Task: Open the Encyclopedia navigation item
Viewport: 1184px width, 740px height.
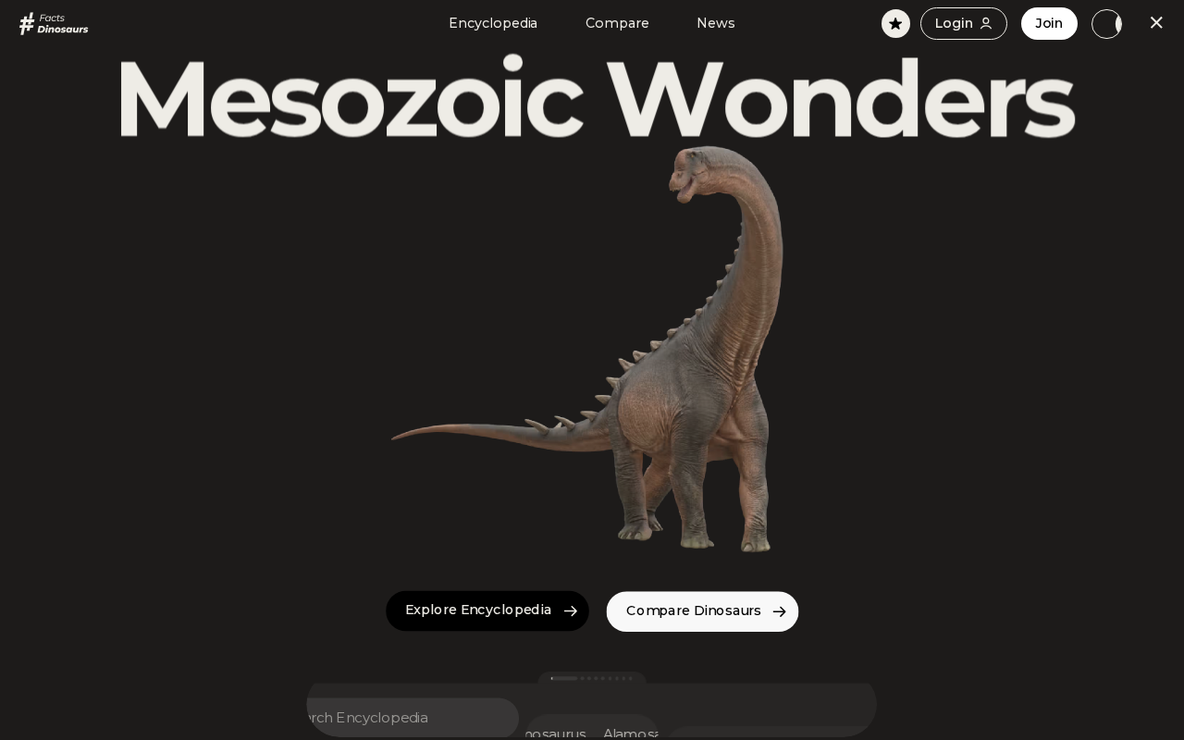Action: tap(493, 23)
